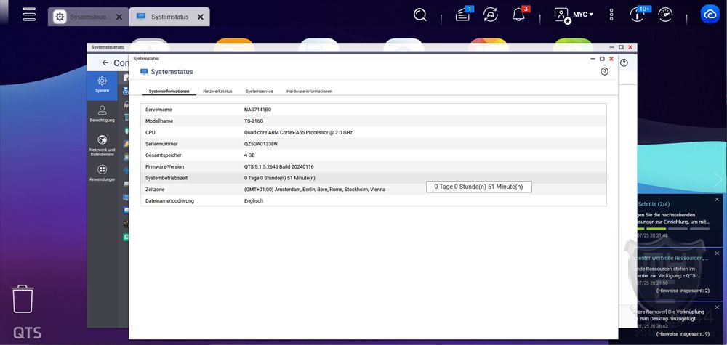Open help icon in Systemstatus window

(x=604, y=71)
